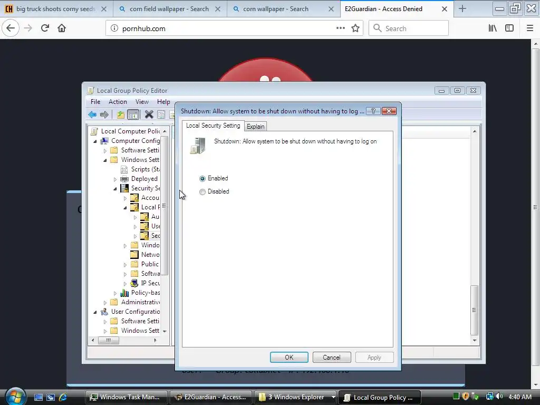Click OK in Shutdown dialog
The image size is (540, 405).
pyautogui.click(x=289, y=357)
